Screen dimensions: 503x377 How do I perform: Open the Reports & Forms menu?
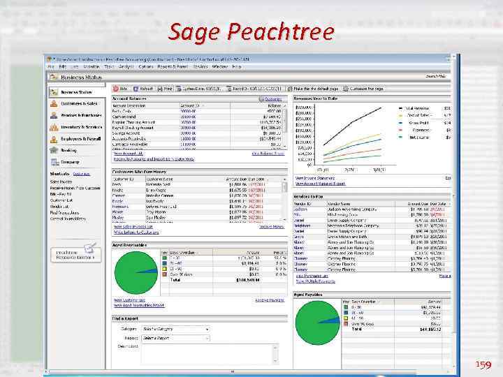(x=173, y=67)
